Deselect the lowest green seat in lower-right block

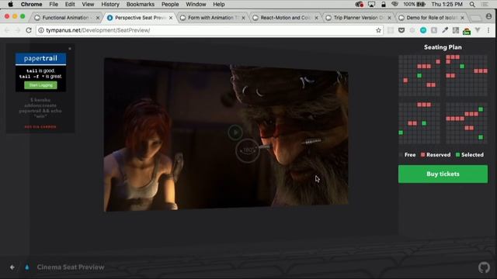[481, 137]
